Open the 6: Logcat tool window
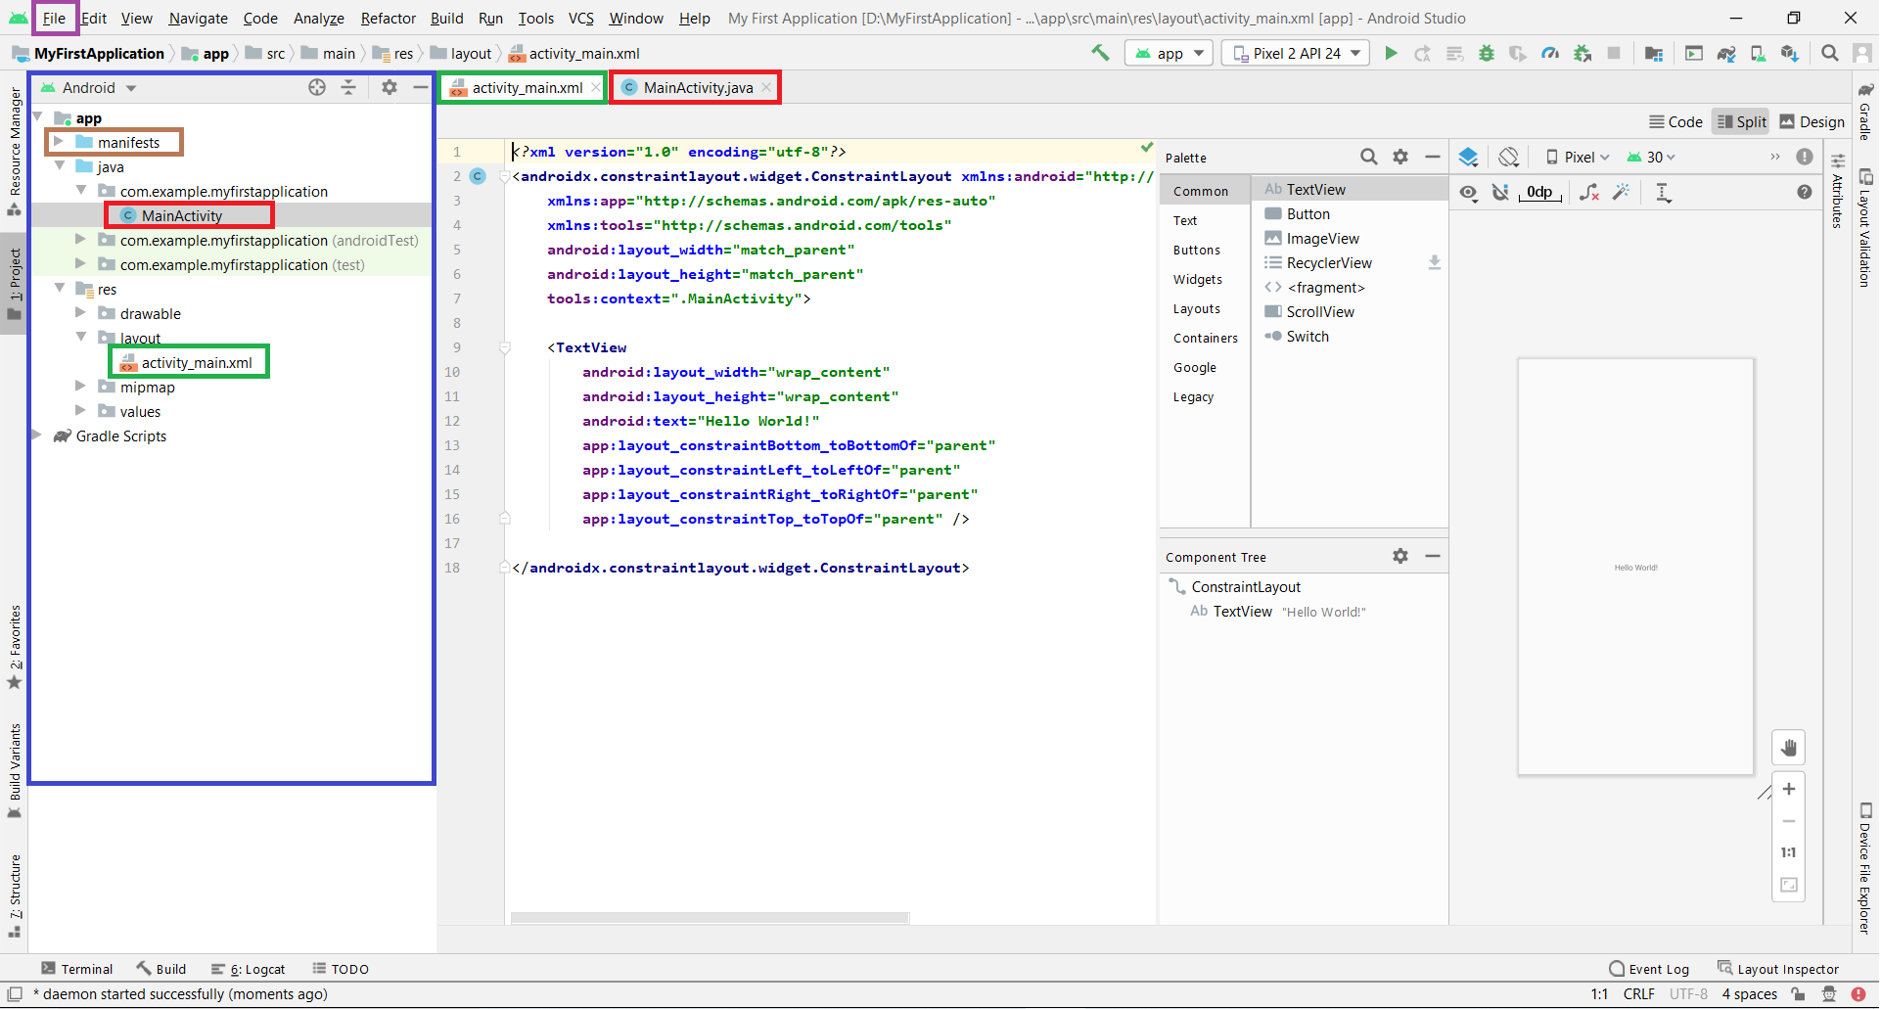 (249, 969)
